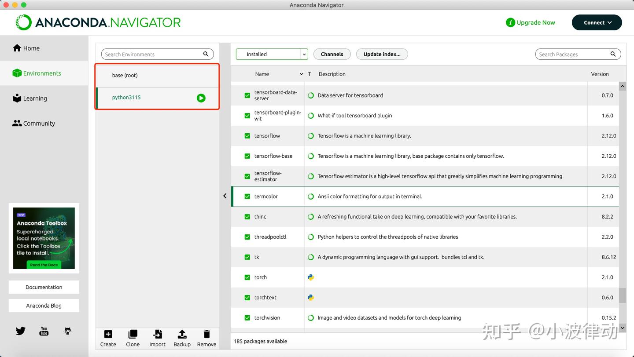Open the Community section
This screenshot has width=634, height=357.
point(44,123)
